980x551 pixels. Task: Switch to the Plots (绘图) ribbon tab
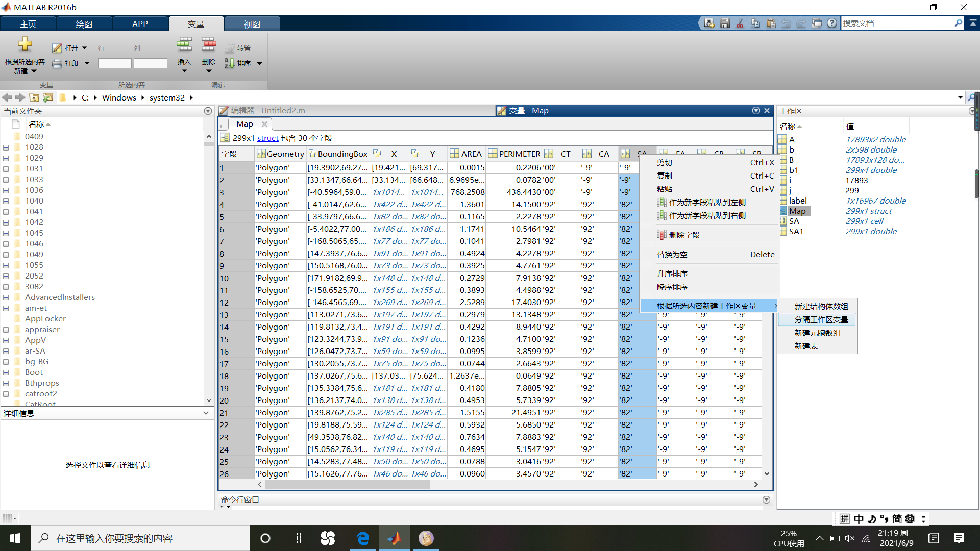(84, 24)
